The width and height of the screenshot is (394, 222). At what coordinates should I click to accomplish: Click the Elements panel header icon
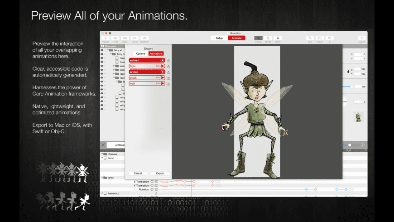pyautogui.click(x=102, y=46)
